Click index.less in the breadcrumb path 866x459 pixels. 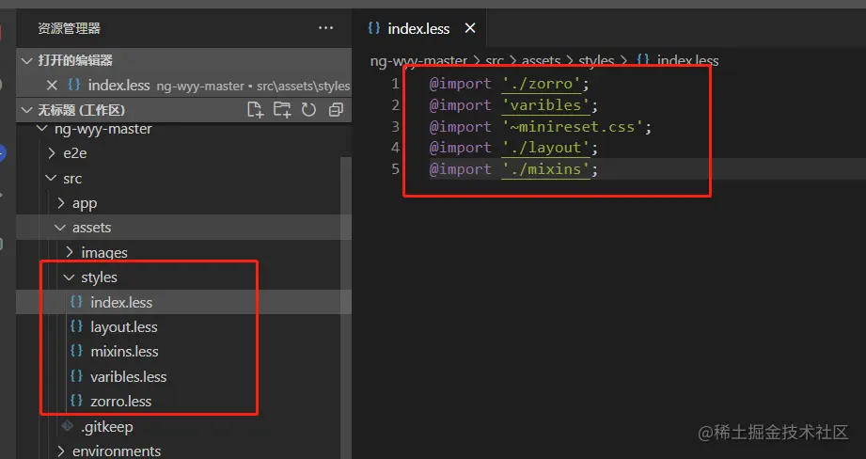687,60
